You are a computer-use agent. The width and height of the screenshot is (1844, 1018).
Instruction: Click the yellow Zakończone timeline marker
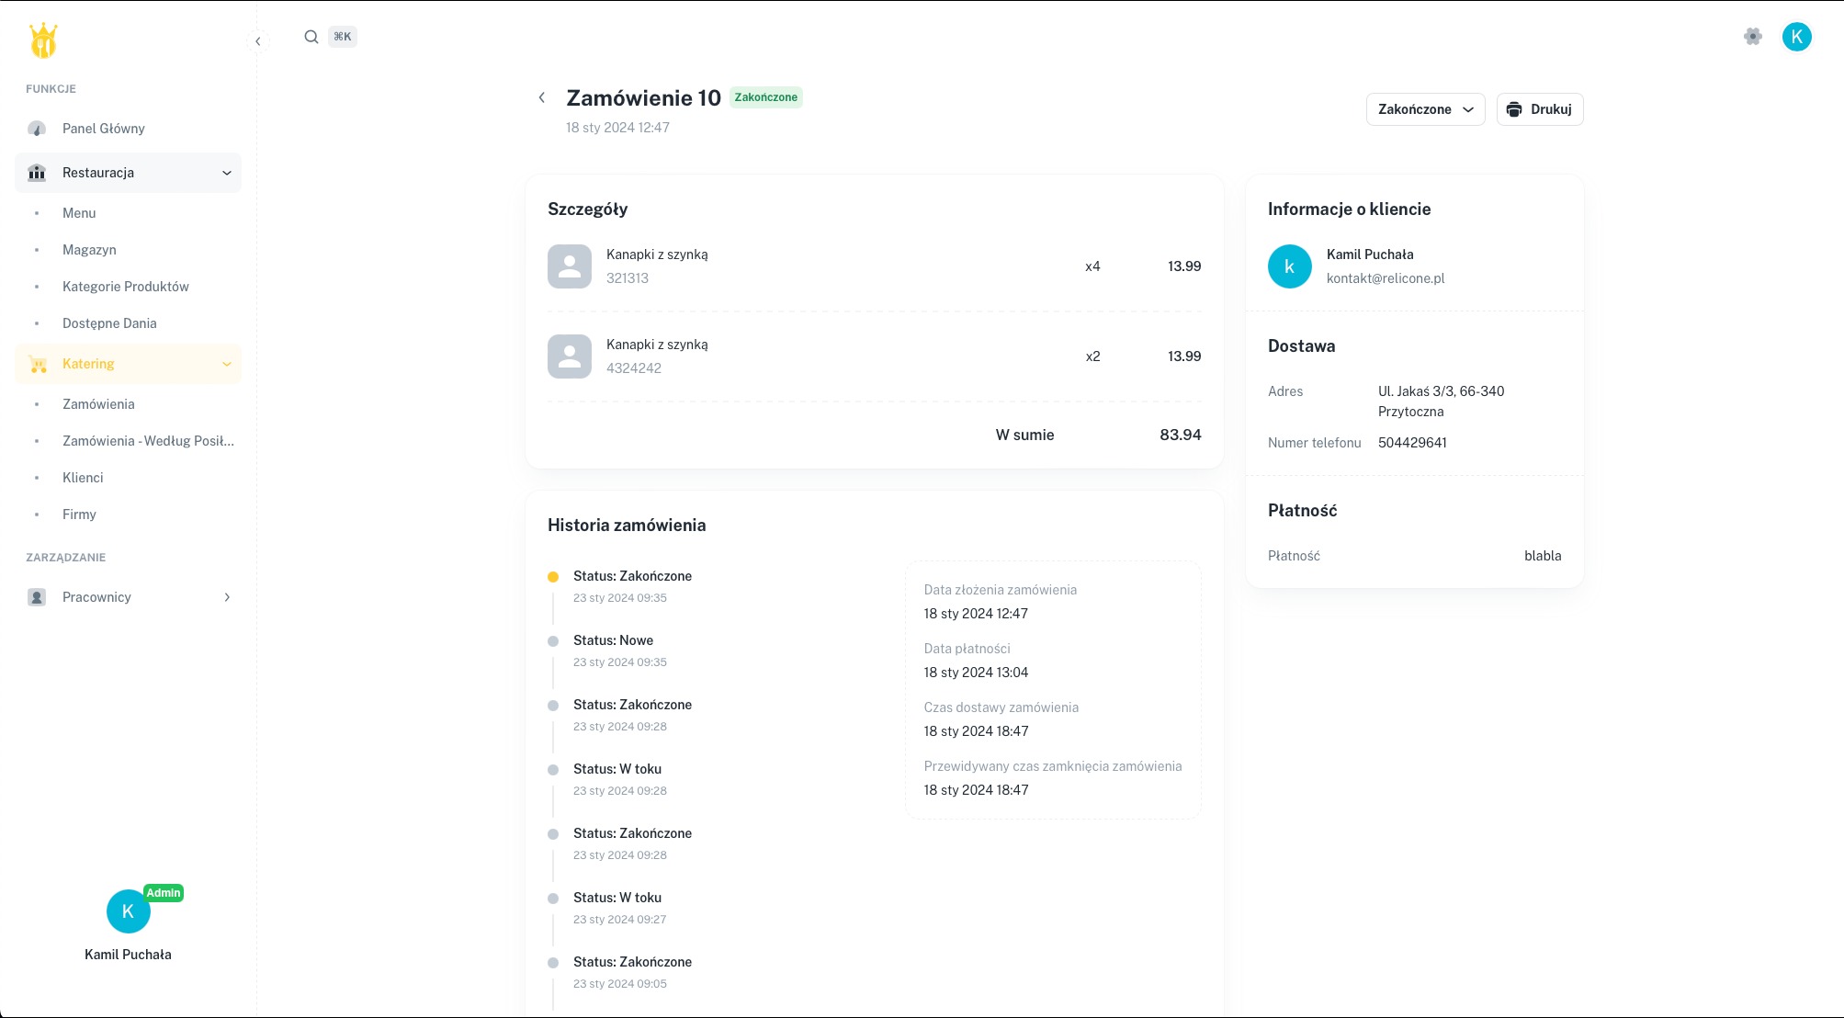point(553,577)
